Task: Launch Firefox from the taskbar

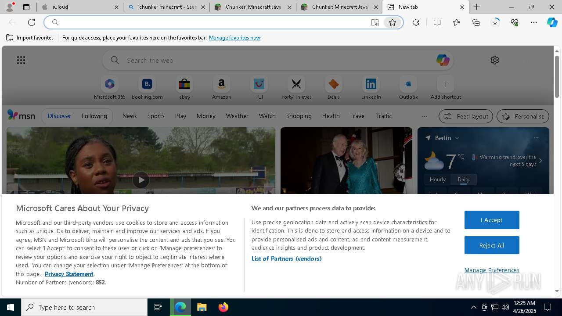Action: (223, 307)
